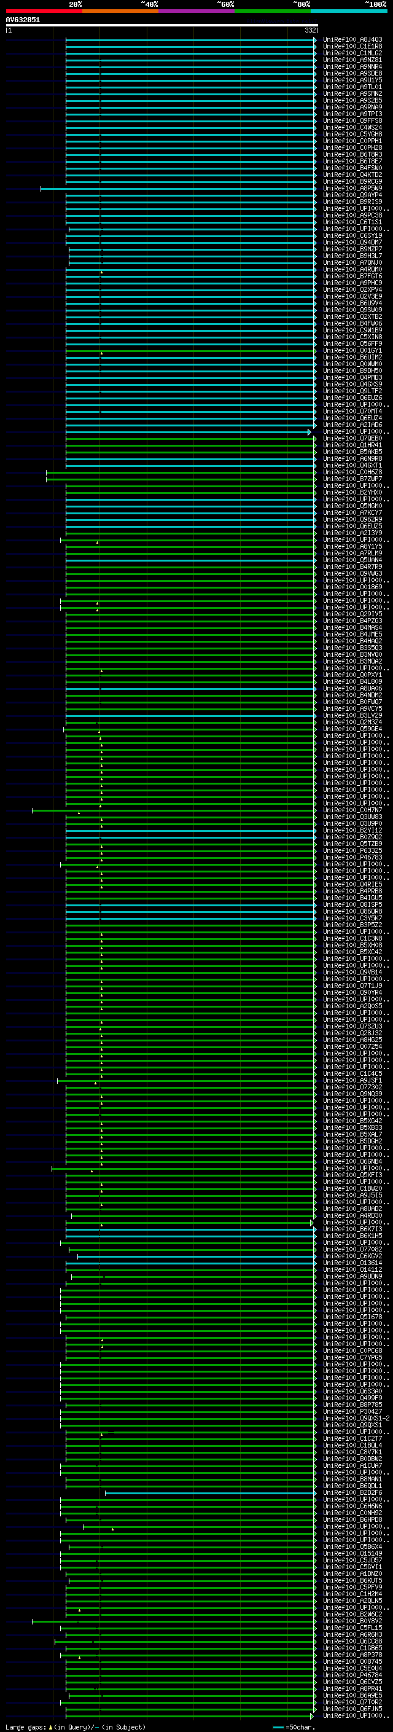This screenshot has height=1732, width=393.
Task: Click the alignment bar for UniRef100_A8P5W9
Action: (178, 189)
